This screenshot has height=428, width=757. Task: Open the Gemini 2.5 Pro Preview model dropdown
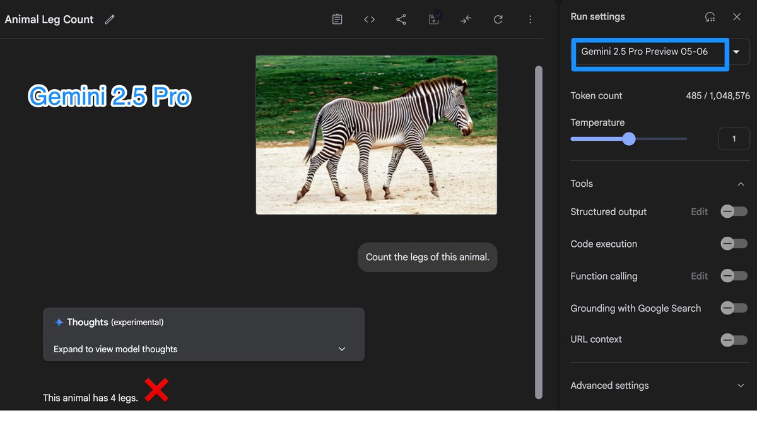660,52
